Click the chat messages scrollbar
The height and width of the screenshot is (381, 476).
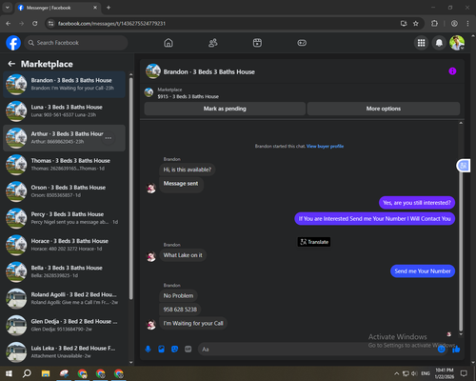tap(461, 251)
